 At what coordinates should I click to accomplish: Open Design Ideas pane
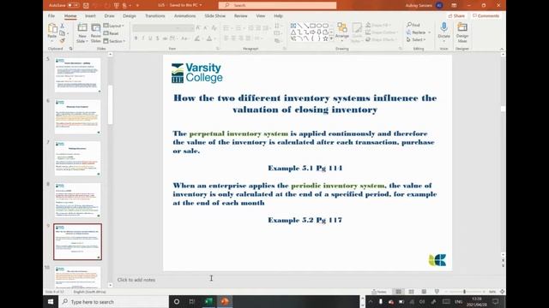tap(462, 32)
